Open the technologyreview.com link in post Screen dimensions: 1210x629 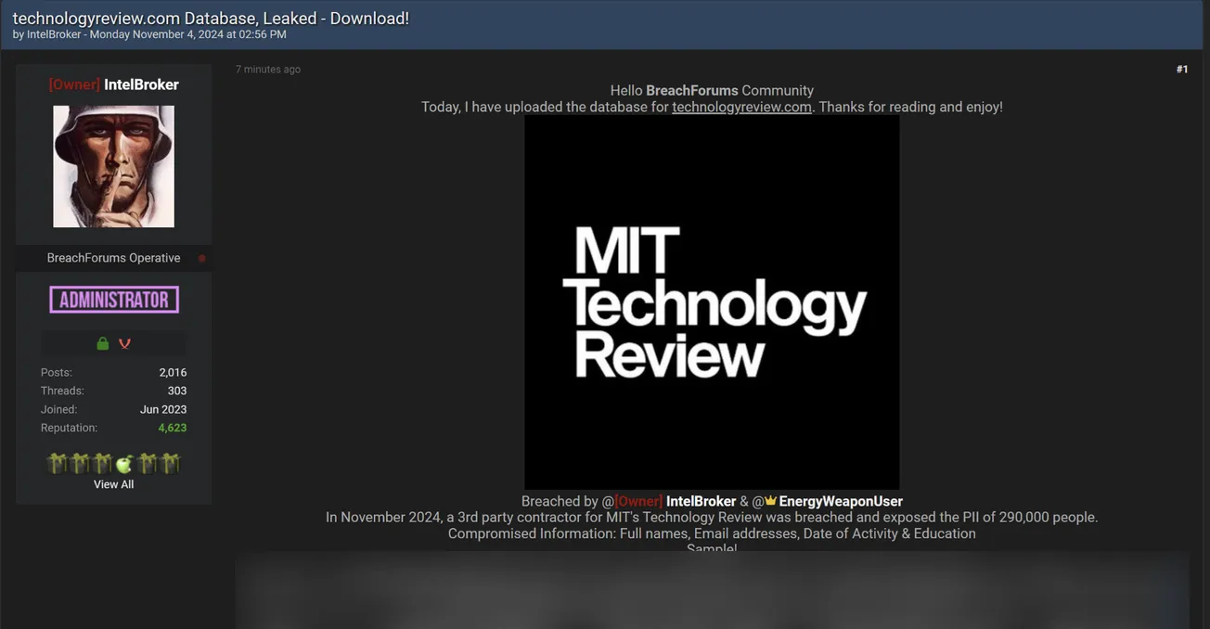click(741, 107)
